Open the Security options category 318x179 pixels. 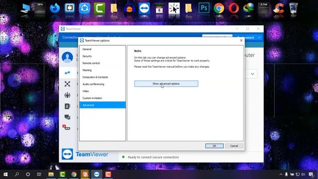click(x=102, y=56)
